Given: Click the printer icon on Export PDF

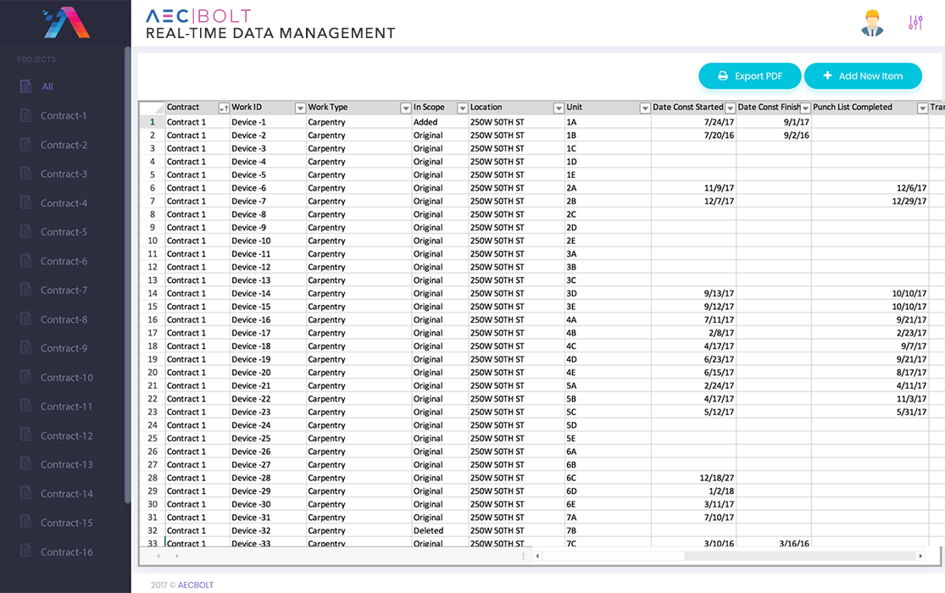Looking at the screenshot, I should point(723,76).
